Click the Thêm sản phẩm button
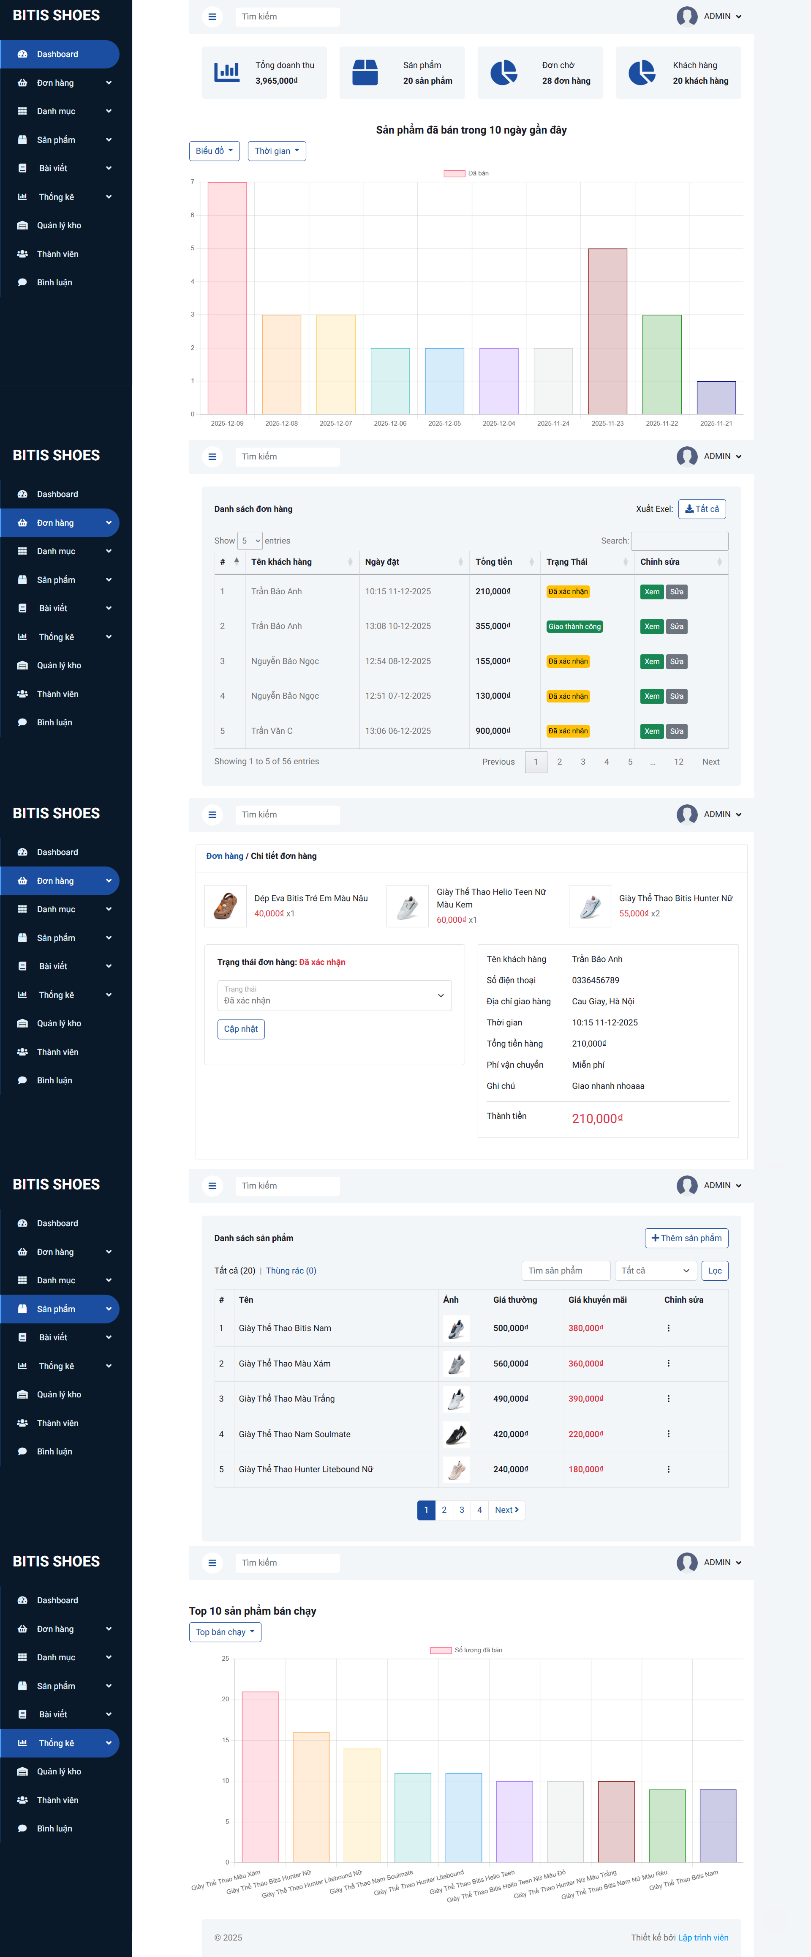811x1957 pixels. tap(686, 1238)
